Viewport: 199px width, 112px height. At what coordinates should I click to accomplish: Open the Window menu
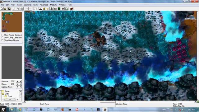pos(62,5)
